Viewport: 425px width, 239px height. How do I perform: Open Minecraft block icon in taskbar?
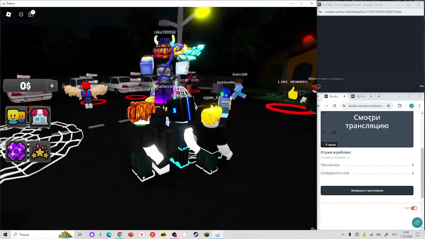(207, 235)
